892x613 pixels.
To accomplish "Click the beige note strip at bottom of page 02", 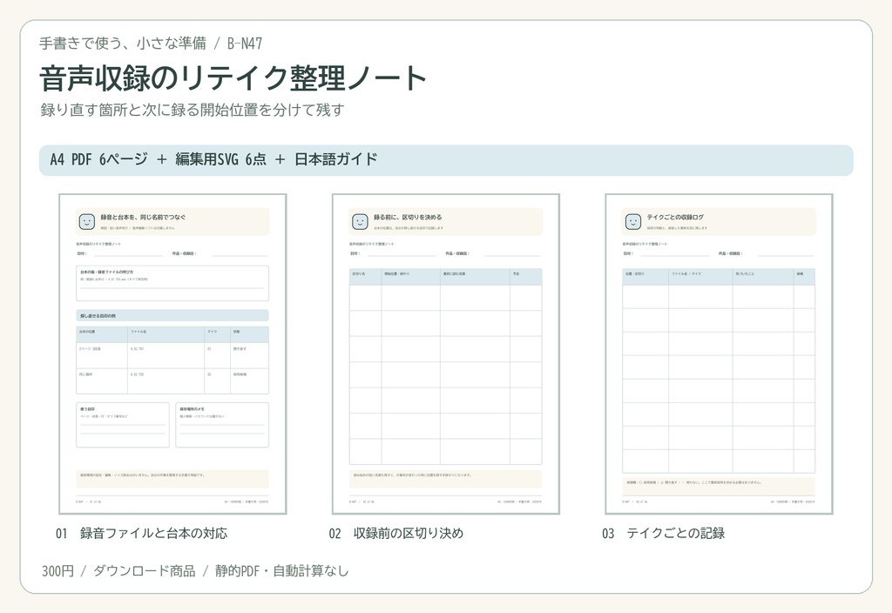I will click(x=445, y=478).
